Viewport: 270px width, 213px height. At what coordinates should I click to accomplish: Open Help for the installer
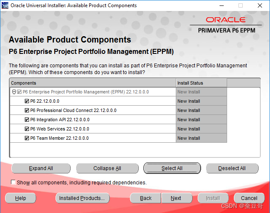pos(21,198)
